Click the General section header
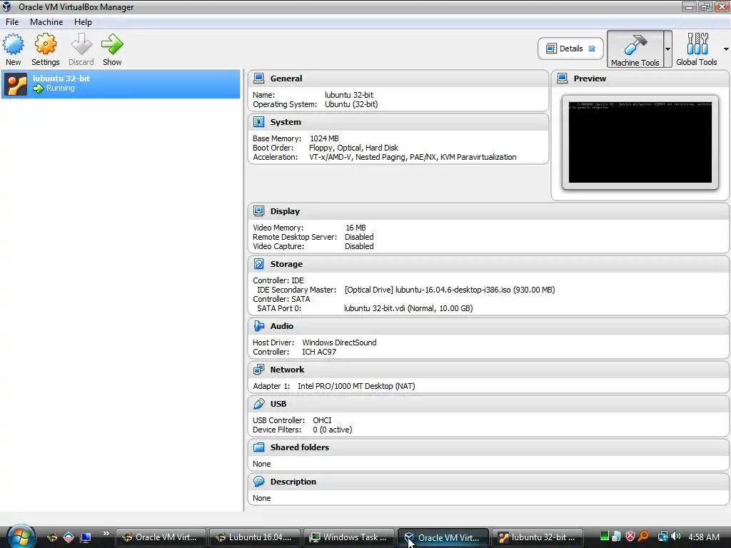Screen dimensions: 731x548 pos(398,78)
